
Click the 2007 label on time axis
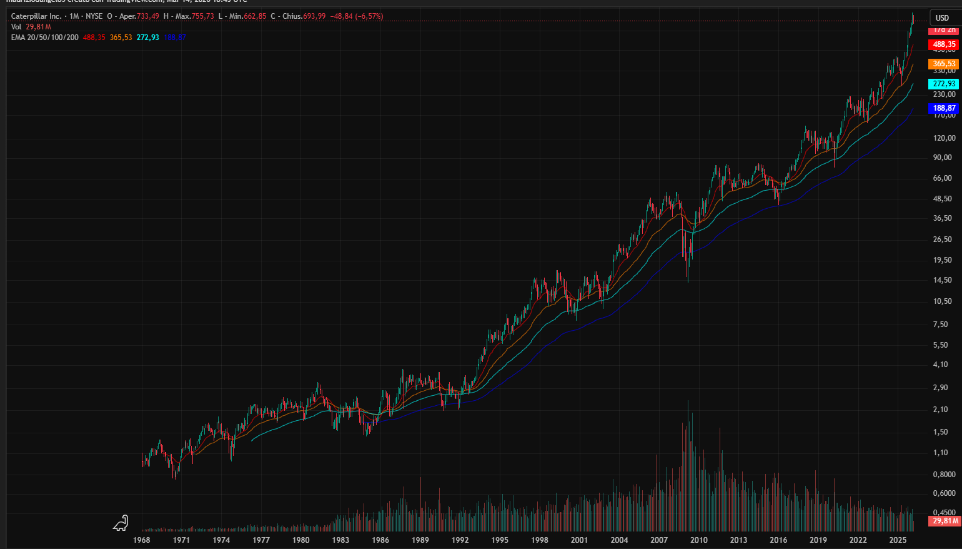click(x=659, y=540)
